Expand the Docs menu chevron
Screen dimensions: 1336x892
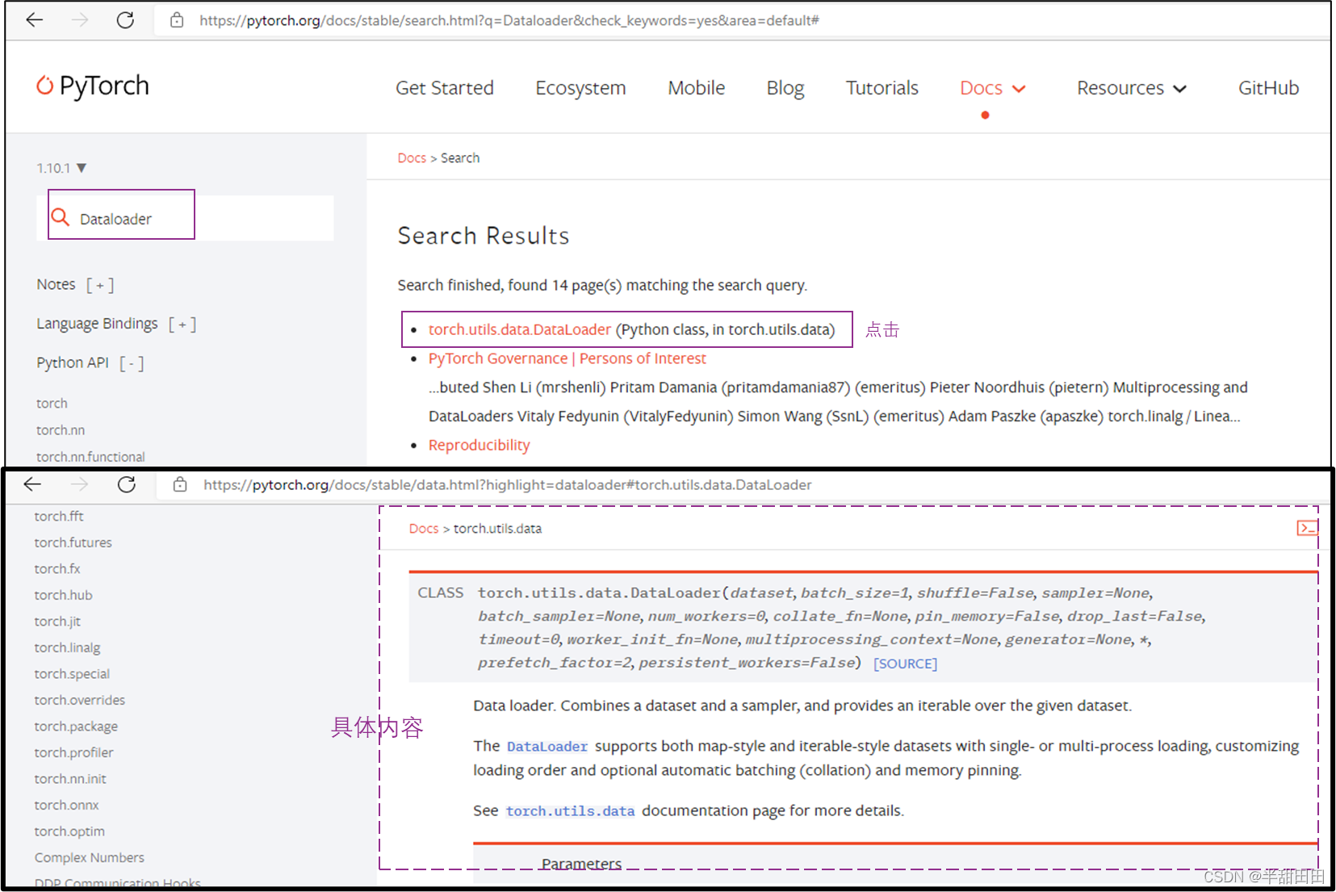pos(1019,89)
